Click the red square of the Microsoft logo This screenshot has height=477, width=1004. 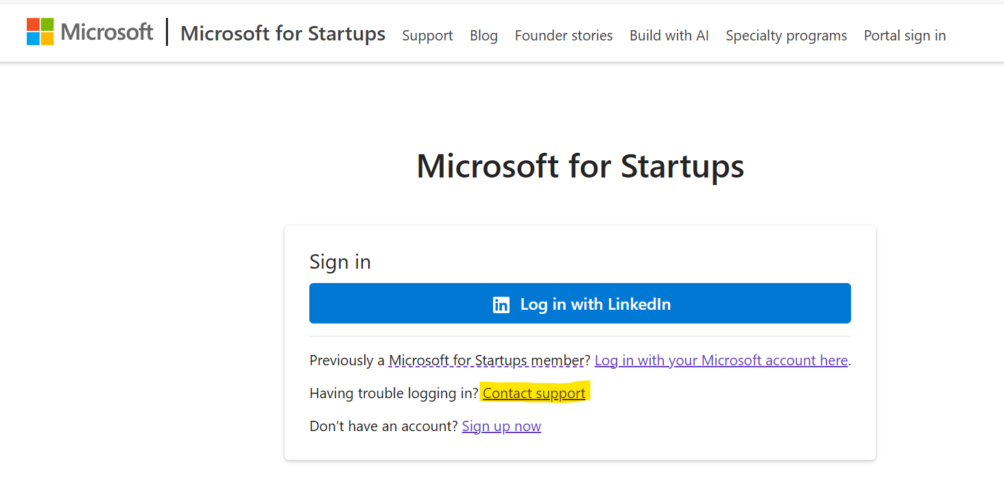point(34,25)
